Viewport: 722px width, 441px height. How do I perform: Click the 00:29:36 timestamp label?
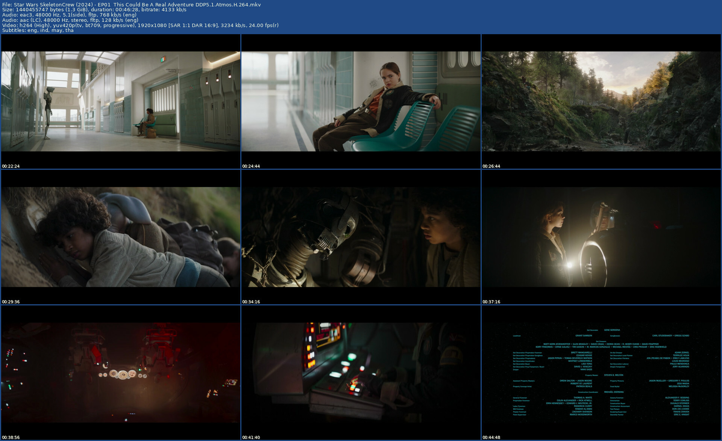coord(11,302)
